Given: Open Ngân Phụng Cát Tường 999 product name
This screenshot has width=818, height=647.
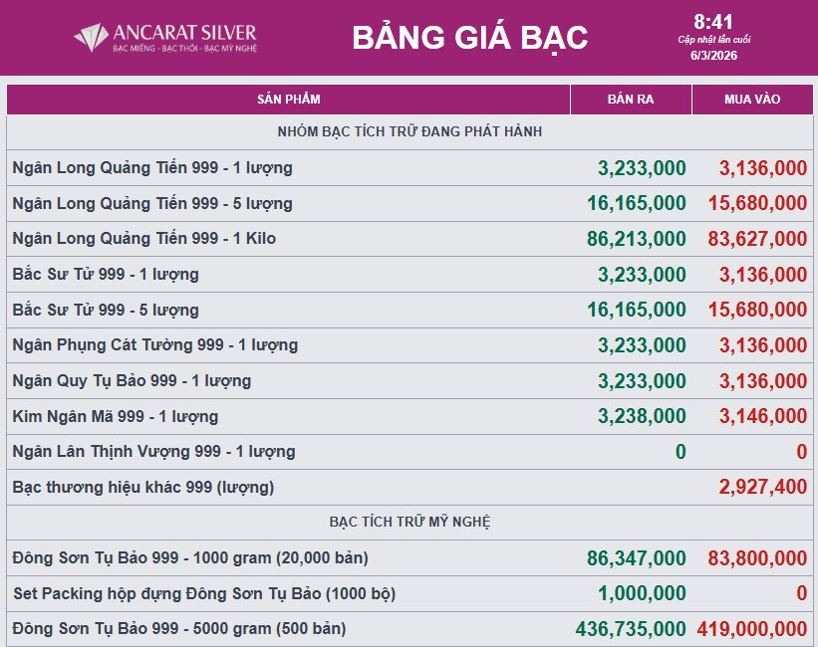Looking at the screenshot, I should 155,345.
